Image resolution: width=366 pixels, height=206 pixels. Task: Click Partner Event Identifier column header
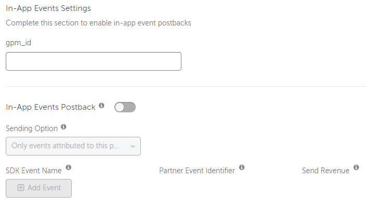coord(197,171)
